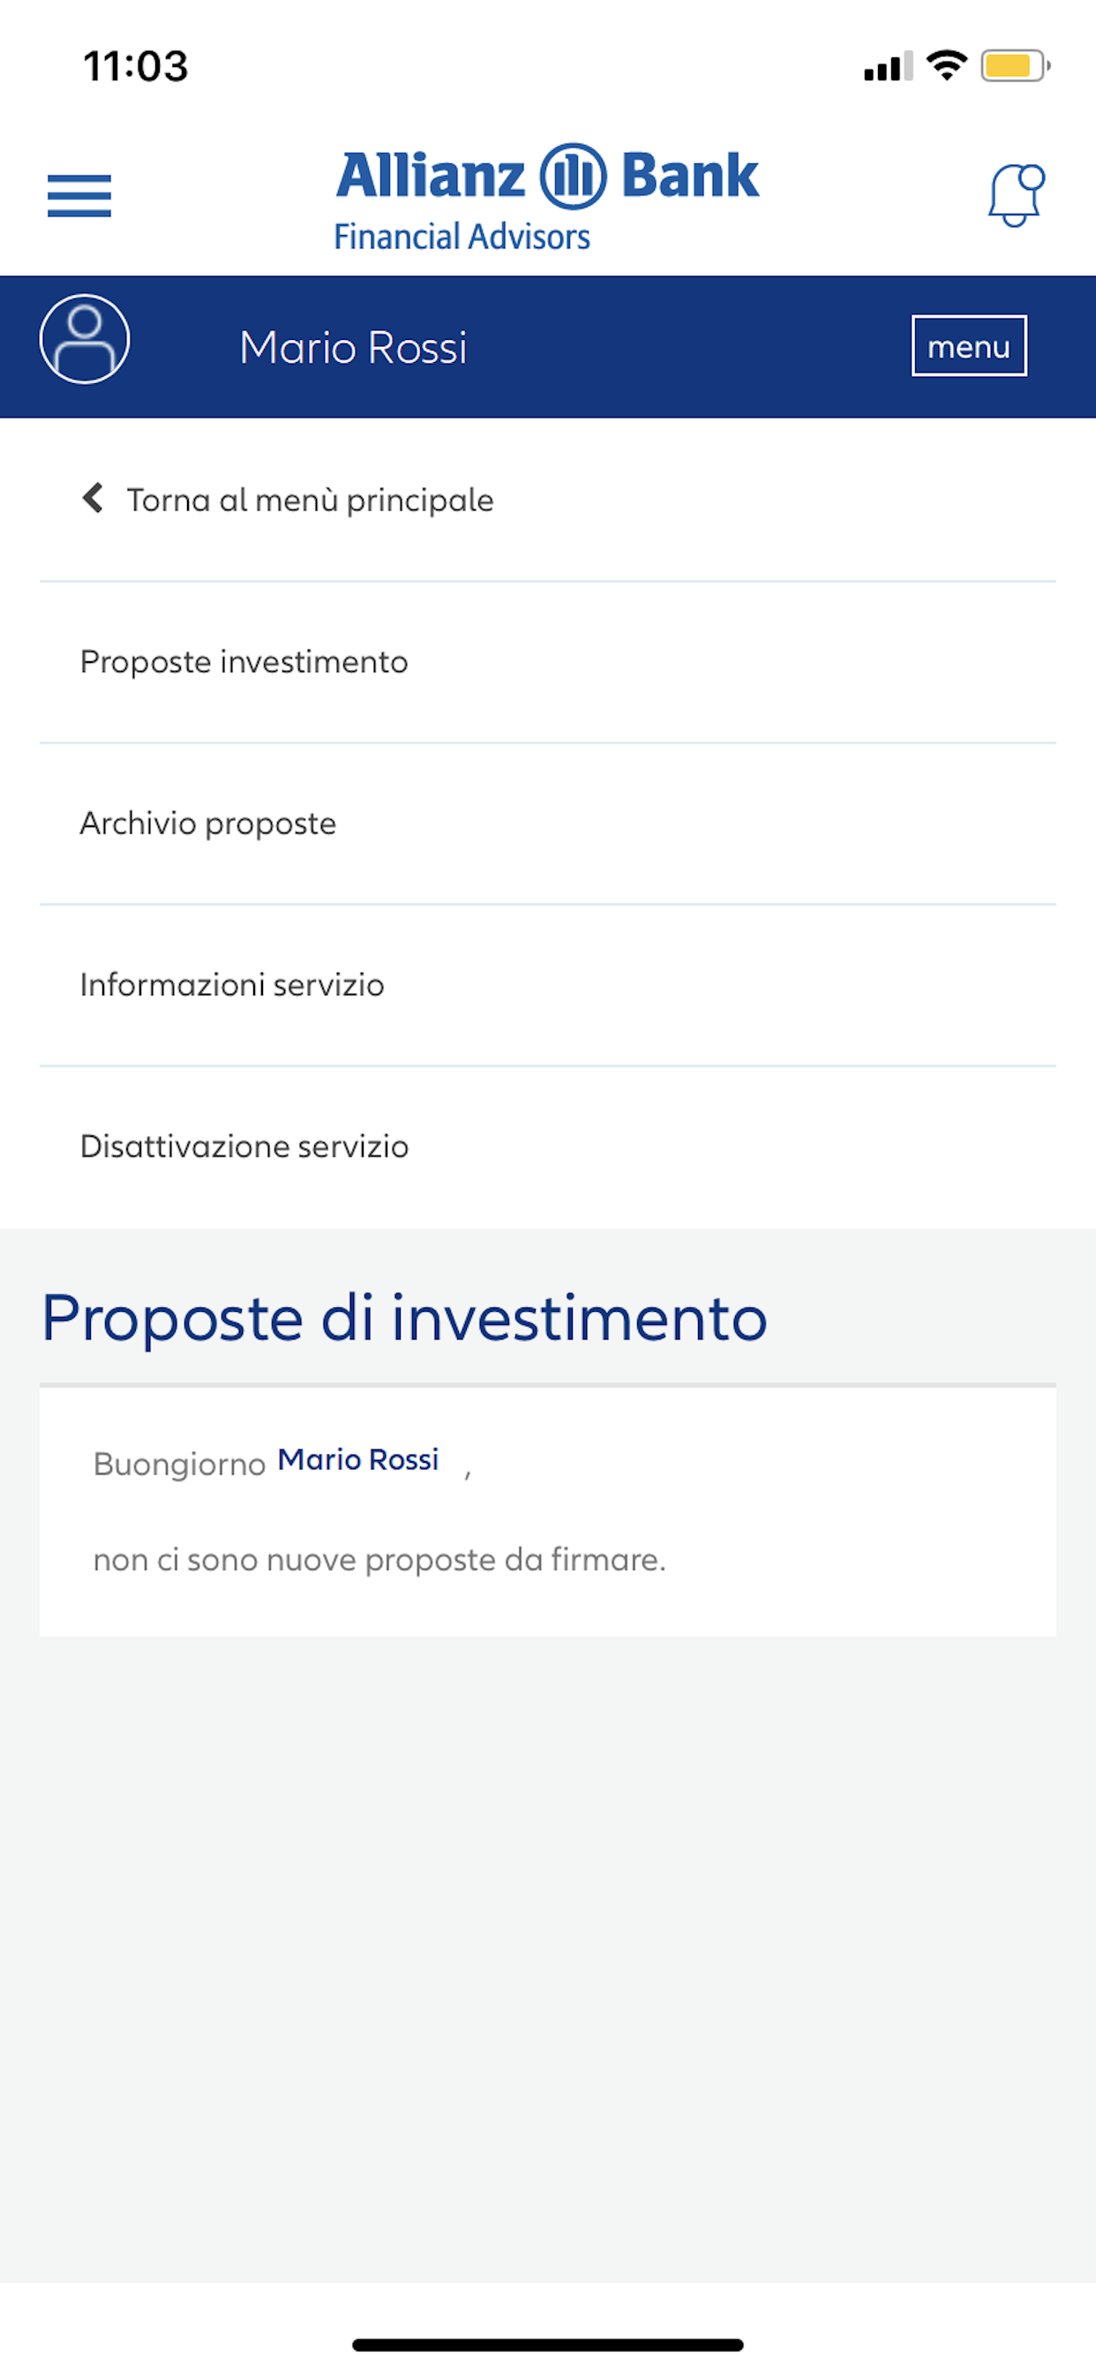Tap the battery indicator icon
Screen dimensions: 1096x2373
(x=1014, y=65)
